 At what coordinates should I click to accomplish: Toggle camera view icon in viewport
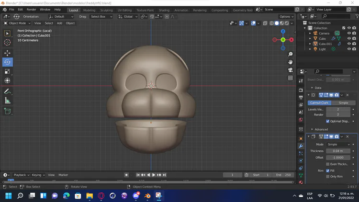click(291, 70)
